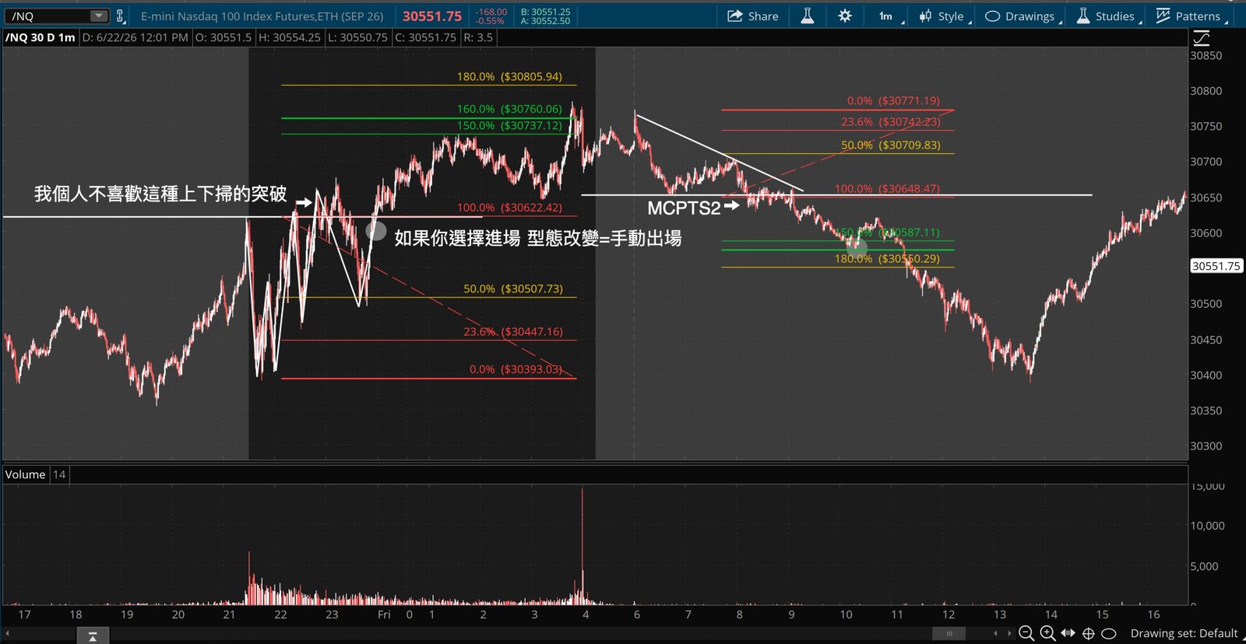Click the expand time axis arrows icon
Screen dimensions: 1246x644
point(1068,633)
